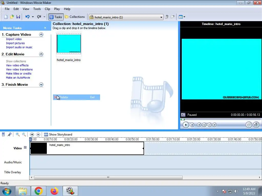Expand the Video track plus box

[x=25, y=148]
